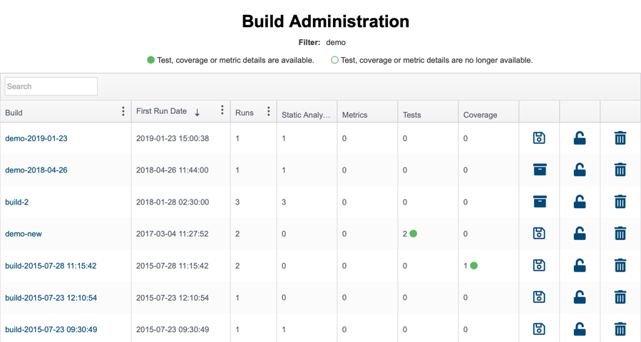Open build-2015-07-28 11:15:42 link
Screen dimensions: 641x342
(51, 266)
